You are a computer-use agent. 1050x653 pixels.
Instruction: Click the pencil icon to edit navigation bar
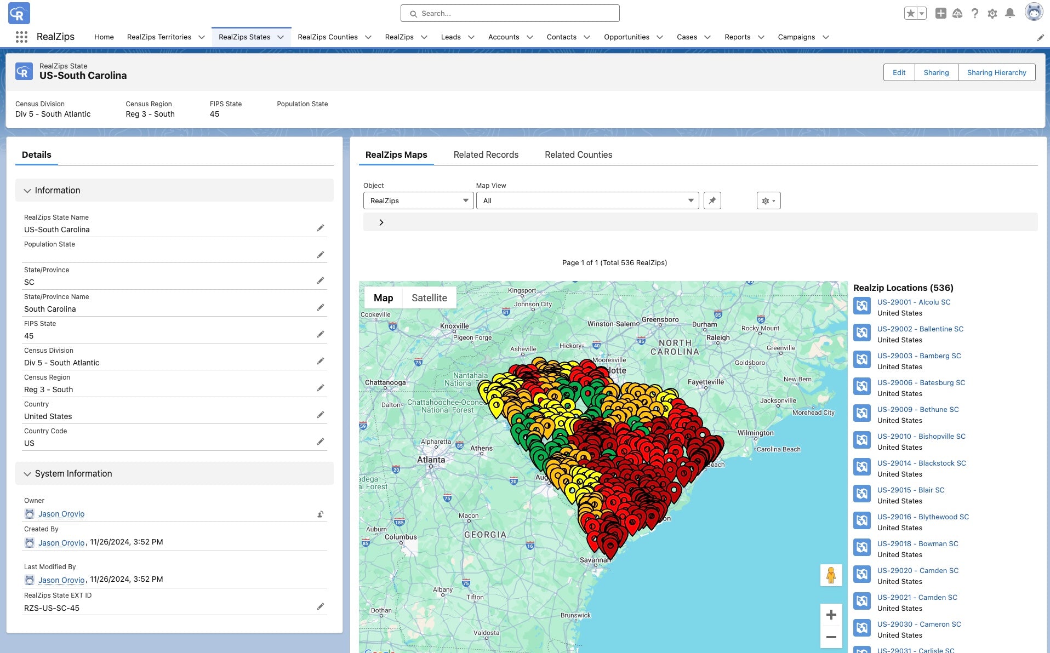pos(1040,37)
